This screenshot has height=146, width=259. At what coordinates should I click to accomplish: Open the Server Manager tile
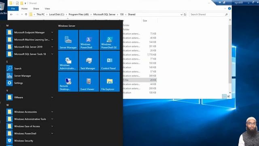68,40
